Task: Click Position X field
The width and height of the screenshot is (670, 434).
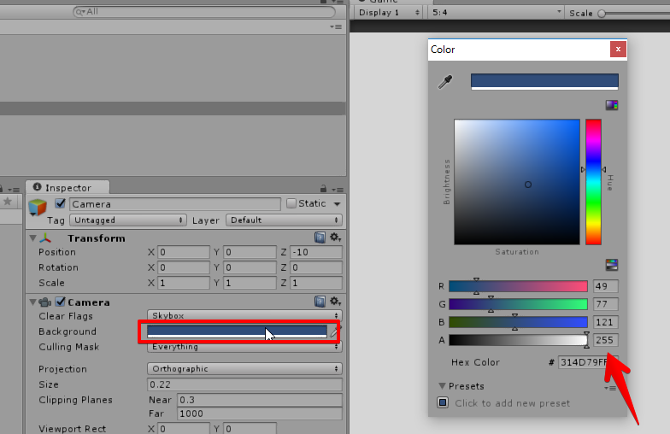Action: 183,252
